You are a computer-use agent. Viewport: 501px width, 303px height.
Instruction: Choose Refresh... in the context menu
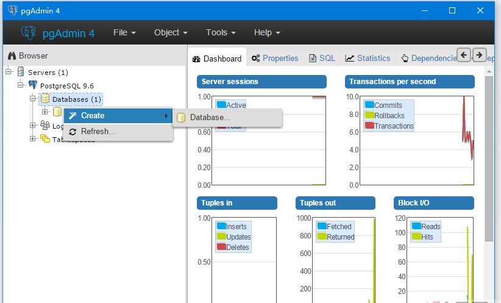(x=118, y=132)
